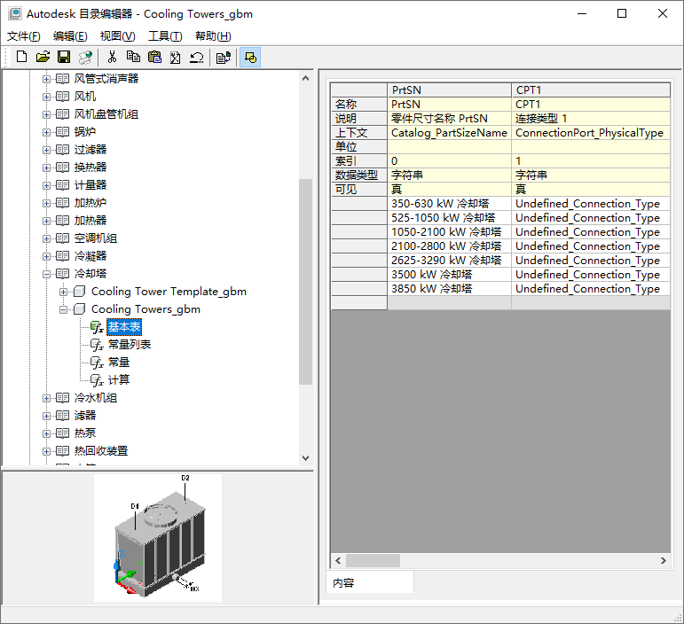Click the 锅炉 chapter book icon

[x=62, y=132]
